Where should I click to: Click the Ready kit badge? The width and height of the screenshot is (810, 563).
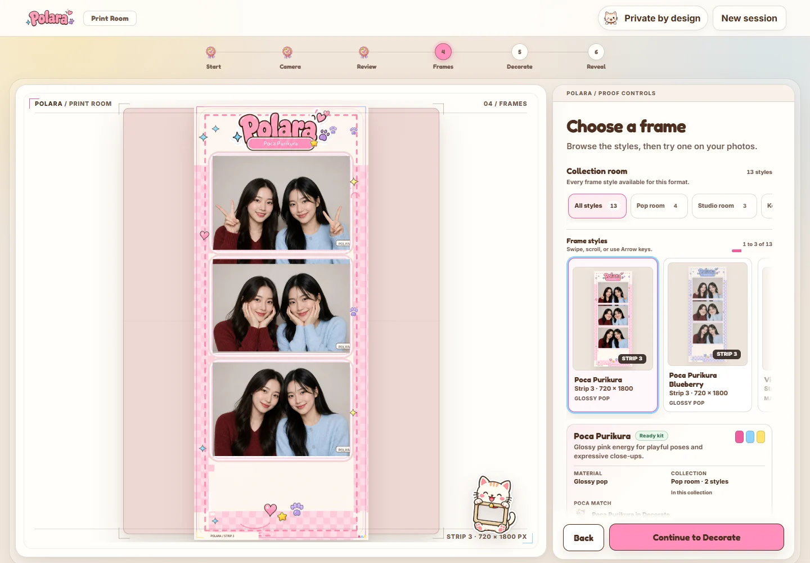click(x=651, y=436)
